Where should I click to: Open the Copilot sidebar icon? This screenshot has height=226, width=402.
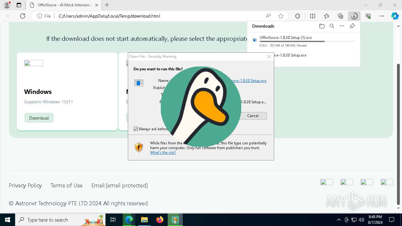point(395,16)
